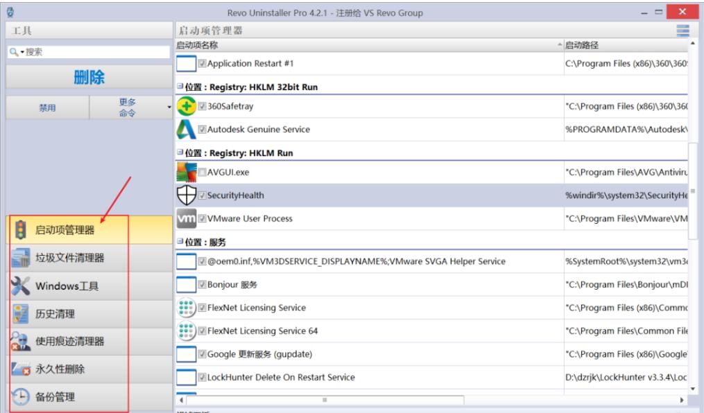The image size is (704, 413).
Task: Collapse the Registry: HKLM 32bit Run group
Action: point(179,87)
